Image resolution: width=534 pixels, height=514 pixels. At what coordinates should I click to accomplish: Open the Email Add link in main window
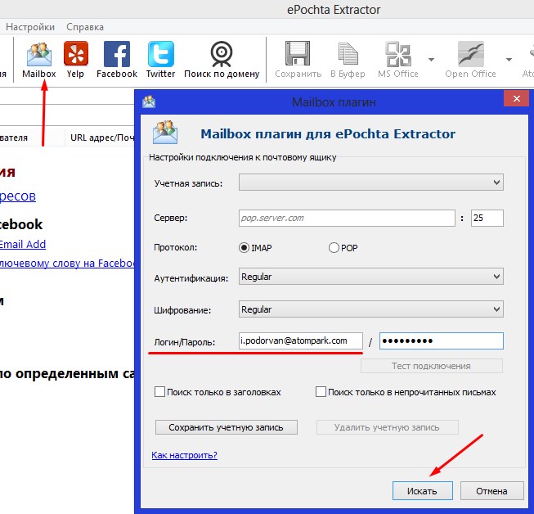click(x=22, y=244)
